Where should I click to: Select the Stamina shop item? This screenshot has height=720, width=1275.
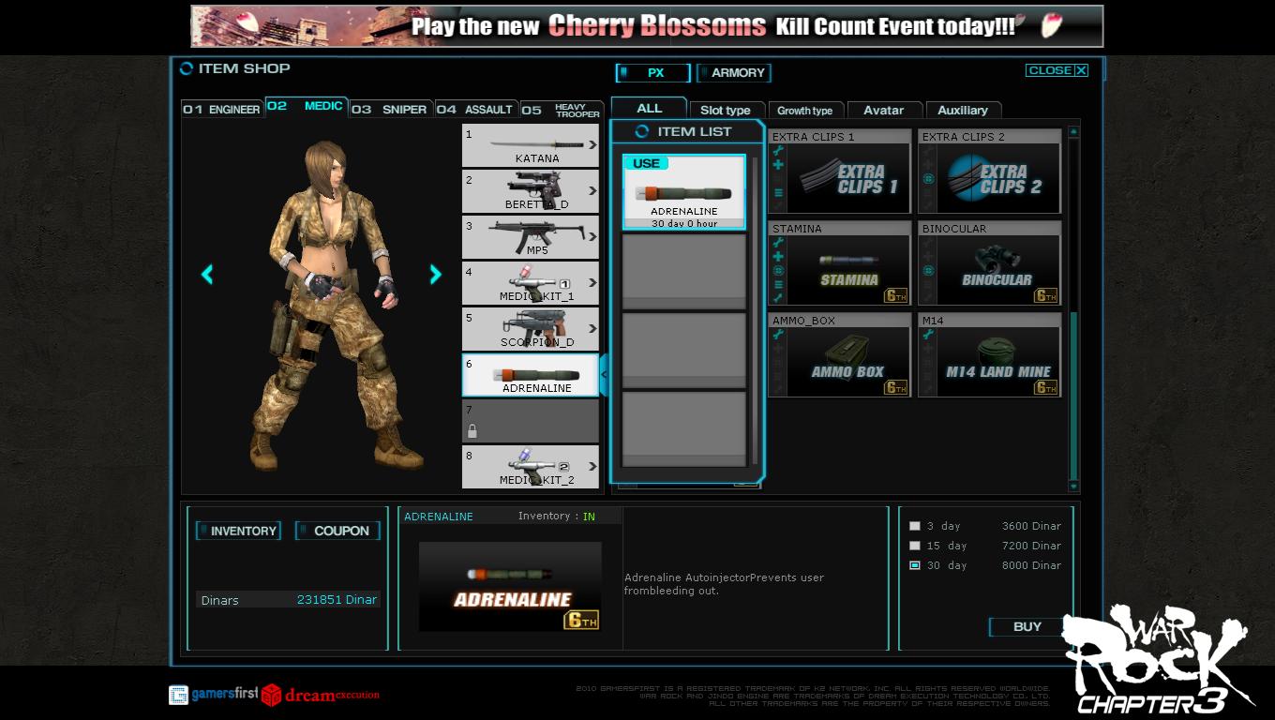839,262
